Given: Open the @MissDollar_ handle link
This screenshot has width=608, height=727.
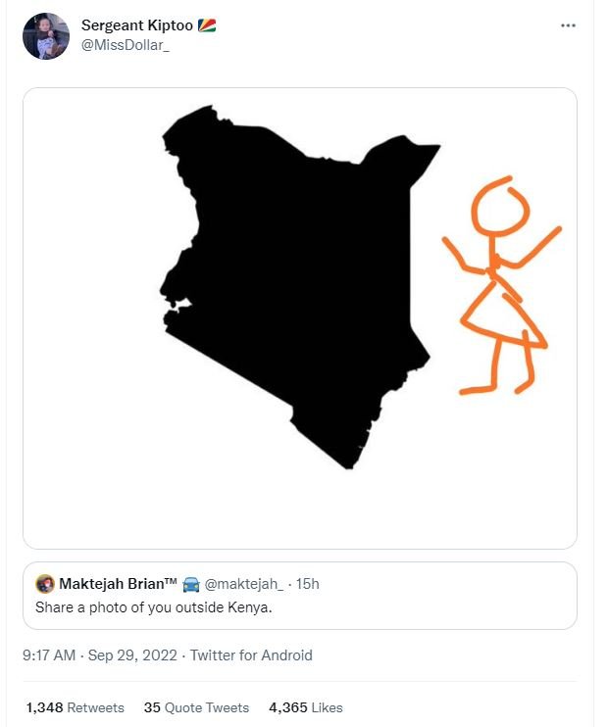Looking at the screenshot, I should [125, 46].
